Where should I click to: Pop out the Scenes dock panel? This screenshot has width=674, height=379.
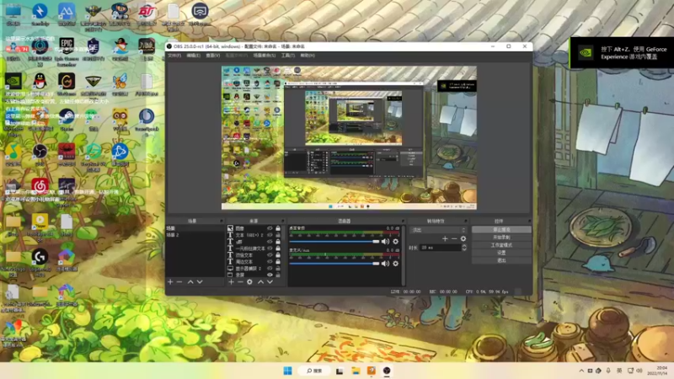pos(222,221)
